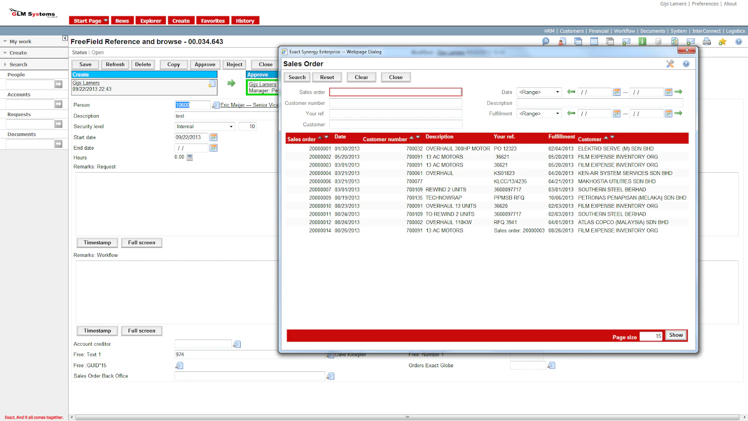Screen dimensions: 748x421
Task: Click Clear button in Sales Order dialog
Action: pyautogui.click(x=361, y=77)
